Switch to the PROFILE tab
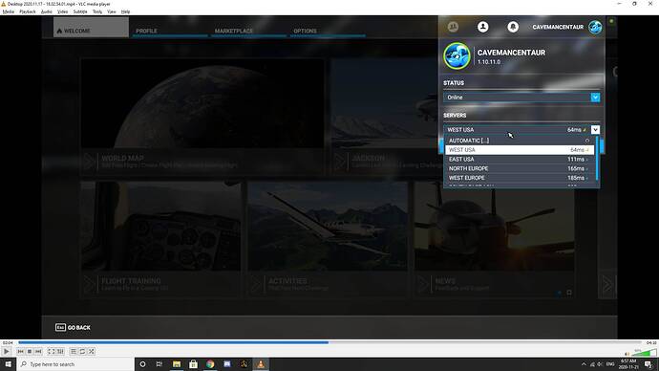The width and height of the screenshot is (659, 371). [x=170, y=31]
